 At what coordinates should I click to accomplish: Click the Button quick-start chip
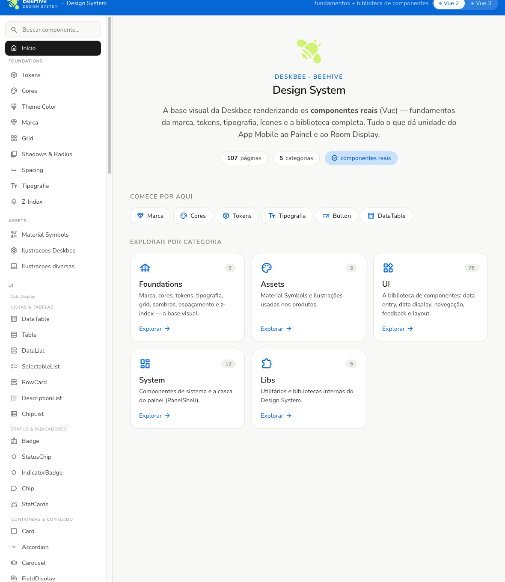pyautogui.click(x=336, y=216)
